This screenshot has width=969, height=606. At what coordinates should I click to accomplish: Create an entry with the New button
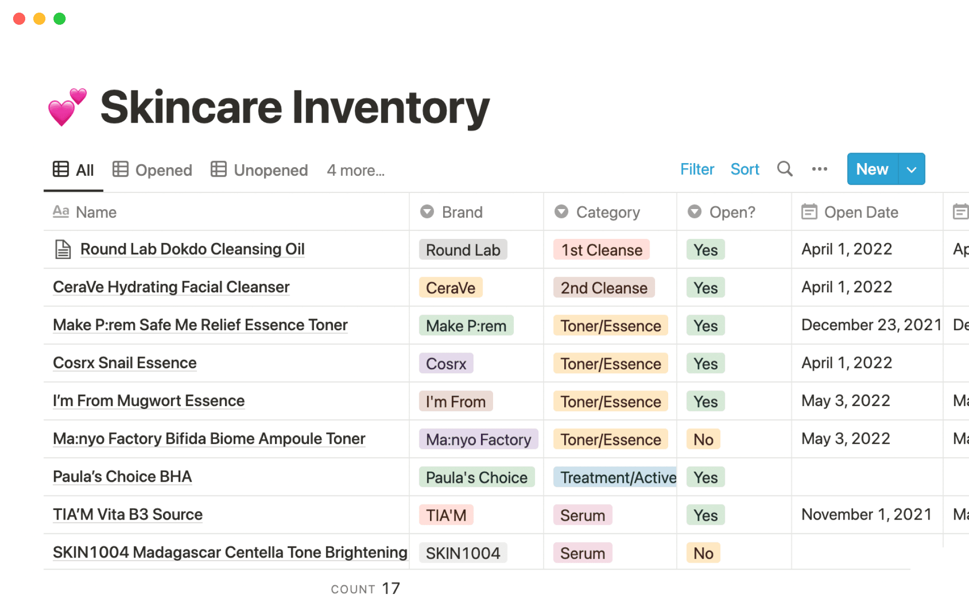pos(872,169)
